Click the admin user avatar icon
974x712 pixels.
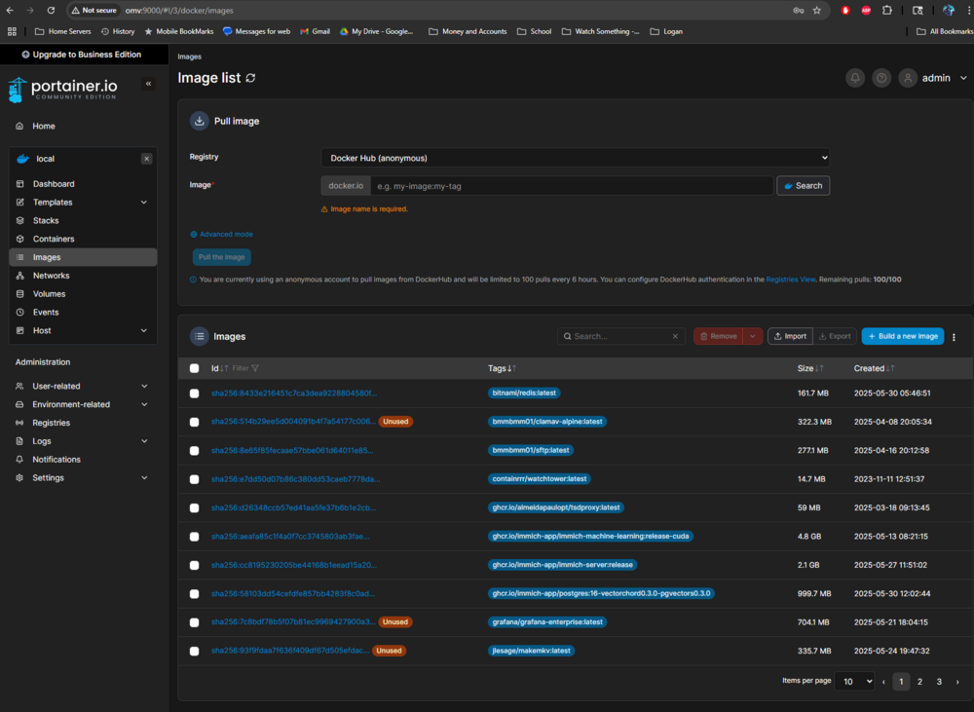[x=908, y=78]
